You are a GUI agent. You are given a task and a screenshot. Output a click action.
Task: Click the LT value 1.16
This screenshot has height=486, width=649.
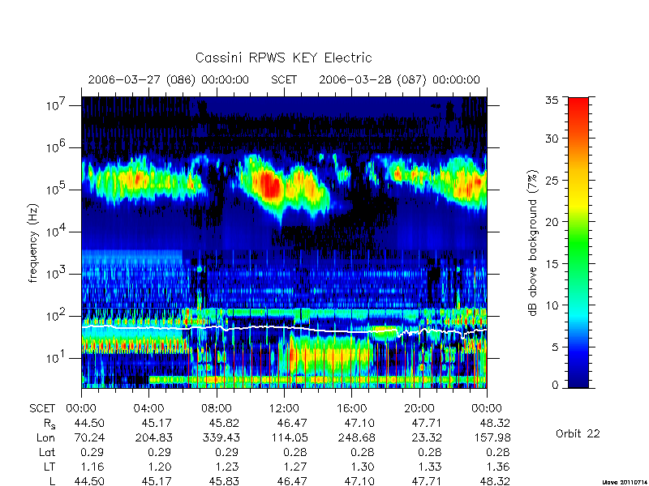click(92, 467)
